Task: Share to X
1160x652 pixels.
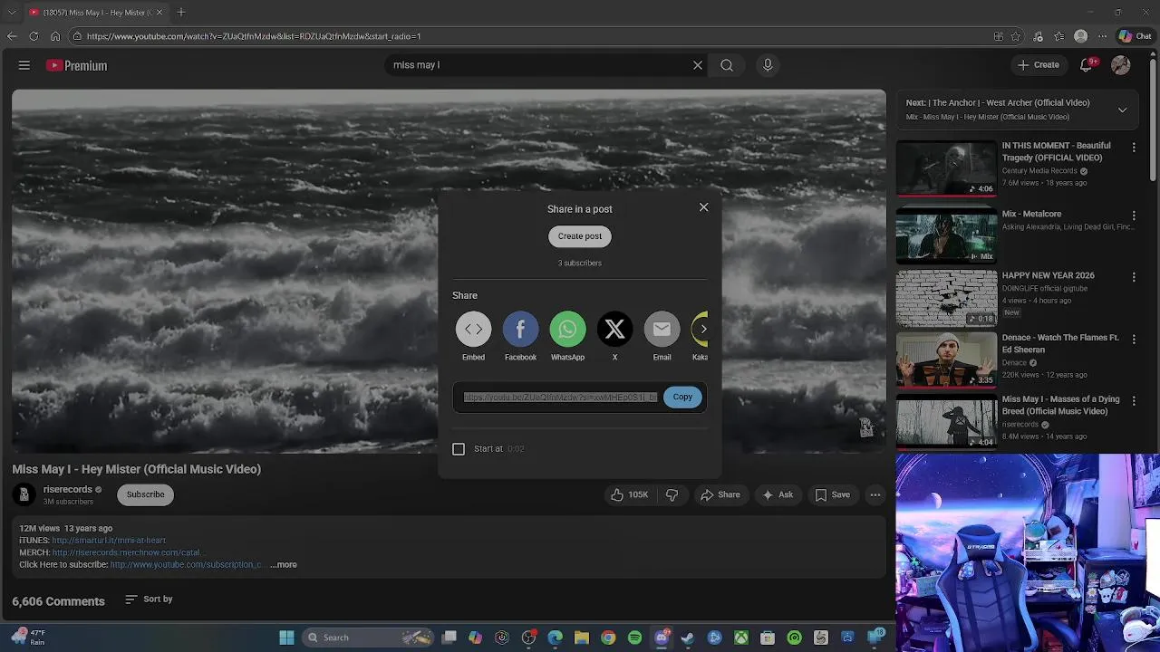Action: pyautogui.click(x=614, y=330)
